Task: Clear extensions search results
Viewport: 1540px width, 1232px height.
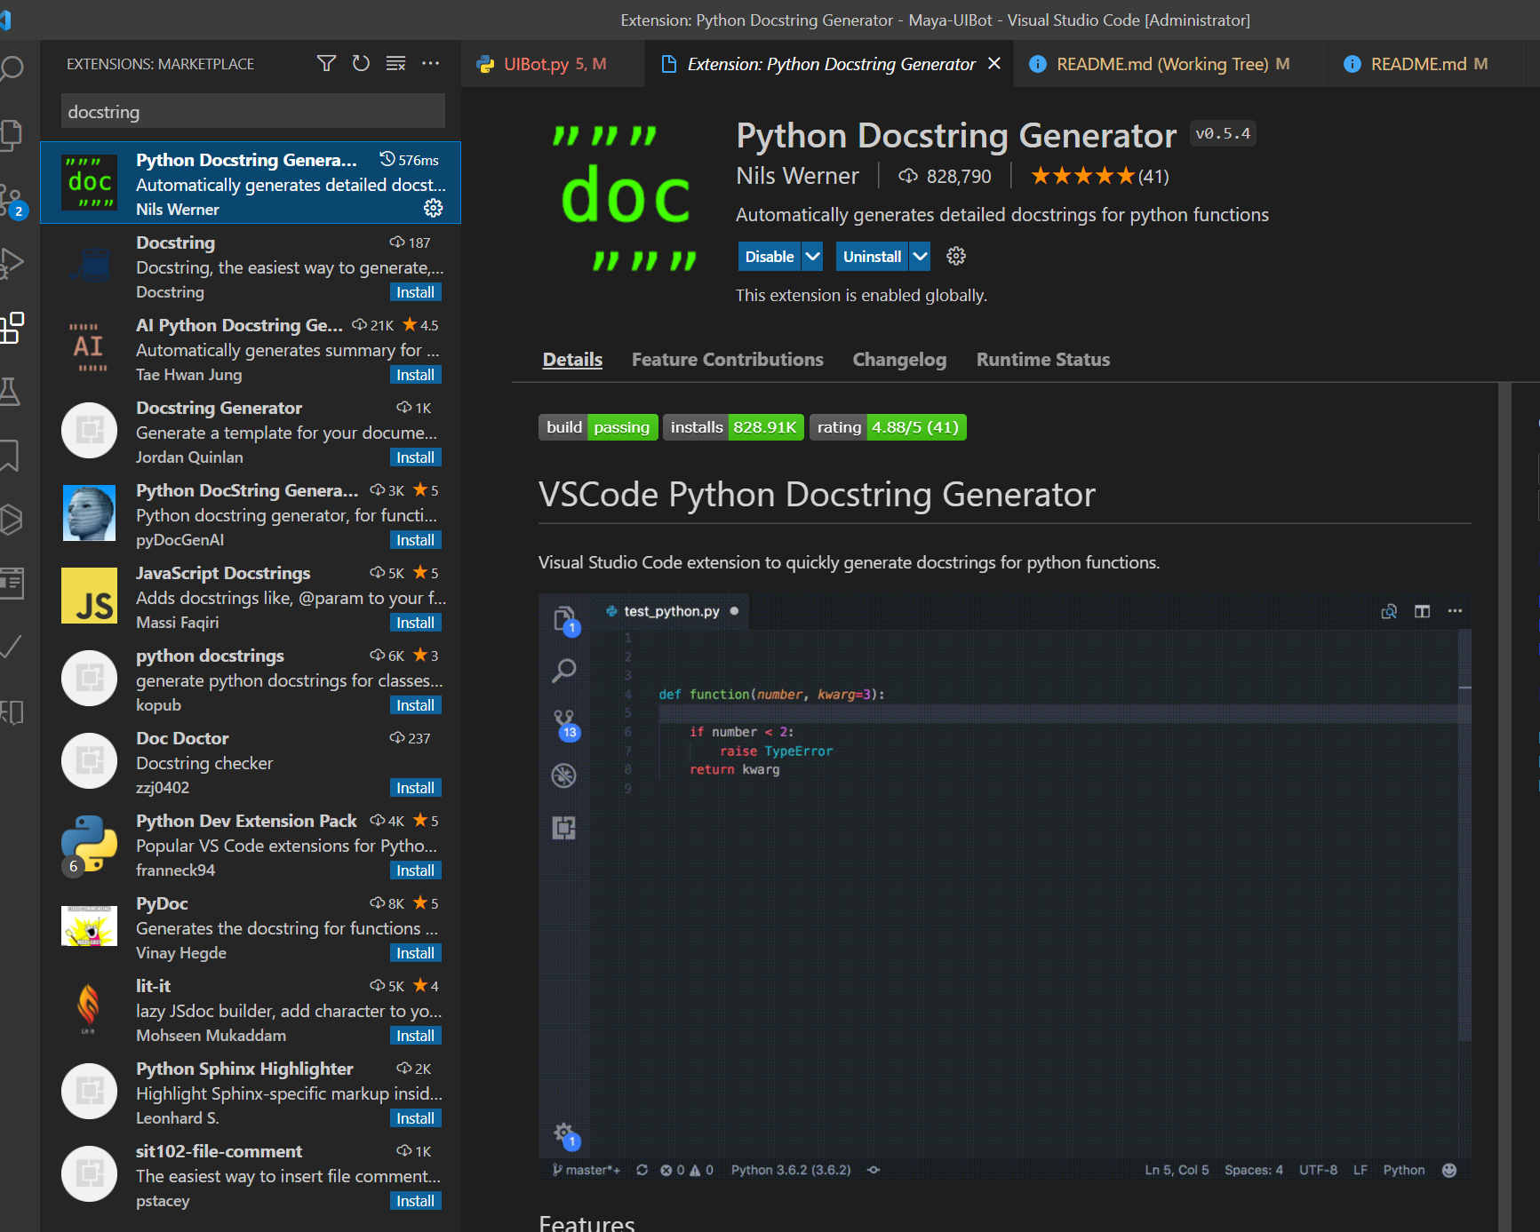Action: click(x=395, y=63)
